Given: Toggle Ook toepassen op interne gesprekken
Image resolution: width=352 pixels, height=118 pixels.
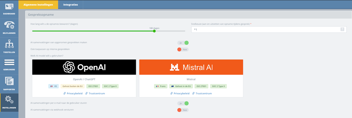Looking at the screenshot, I should coord(183,49).
